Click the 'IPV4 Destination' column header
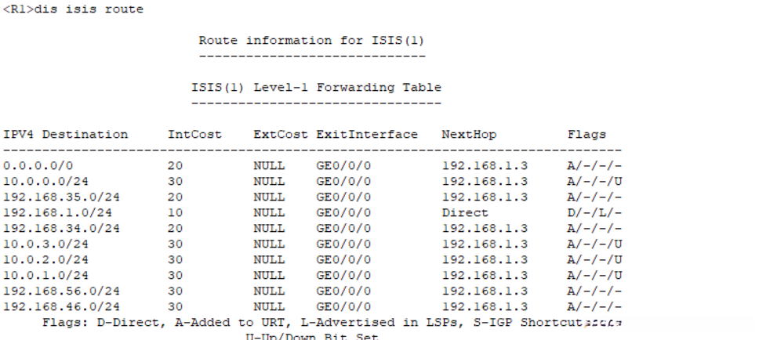The width and height of the screenshot is (759, 340). (x=66, y=134)
